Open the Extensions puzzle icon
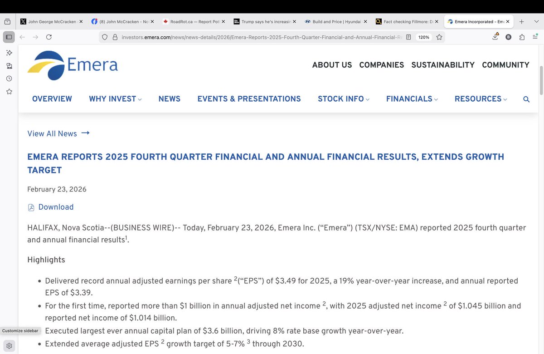The image size is (544, 354). click(522, 37)
